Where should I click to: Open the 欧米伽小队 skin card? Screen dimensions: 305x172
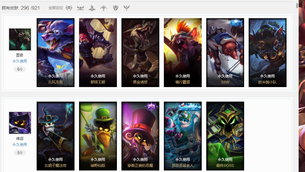pyautogui.click(x=268, y=52)
